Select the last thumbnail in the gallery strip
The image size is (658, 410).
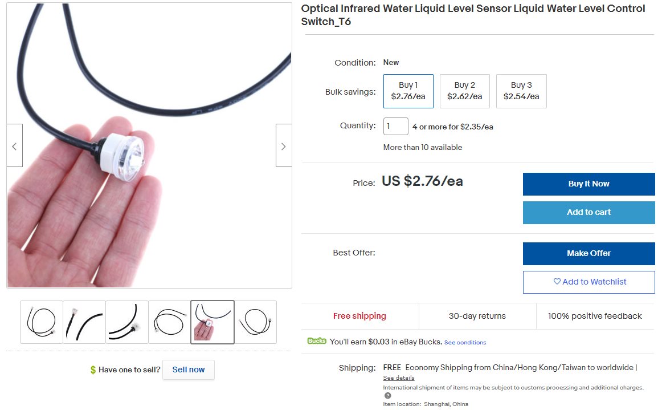(x=256, y=322)
